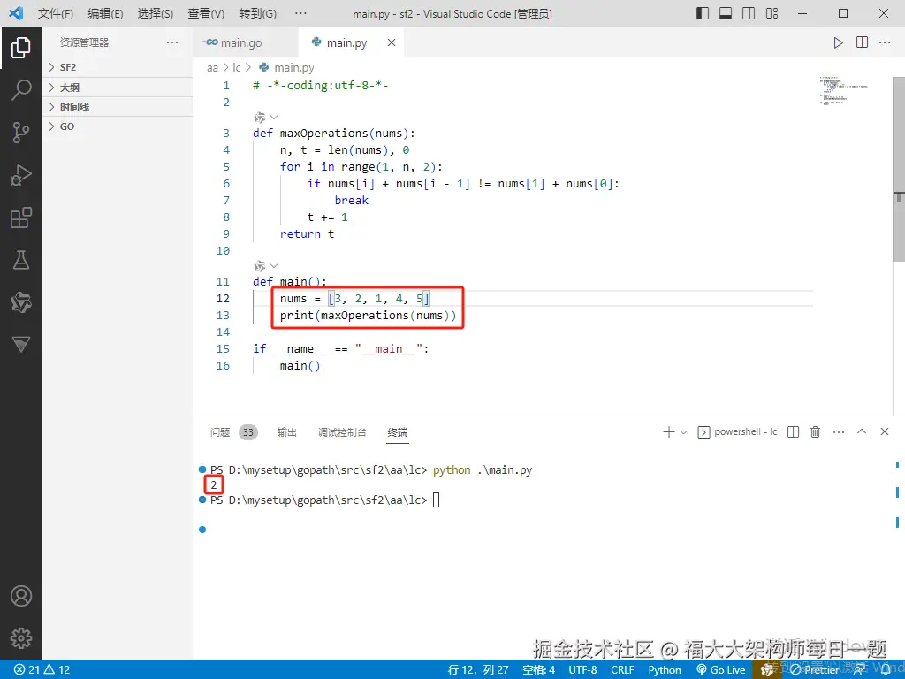Split the editor to the right
905x679 pixels.
click(862, 42)
